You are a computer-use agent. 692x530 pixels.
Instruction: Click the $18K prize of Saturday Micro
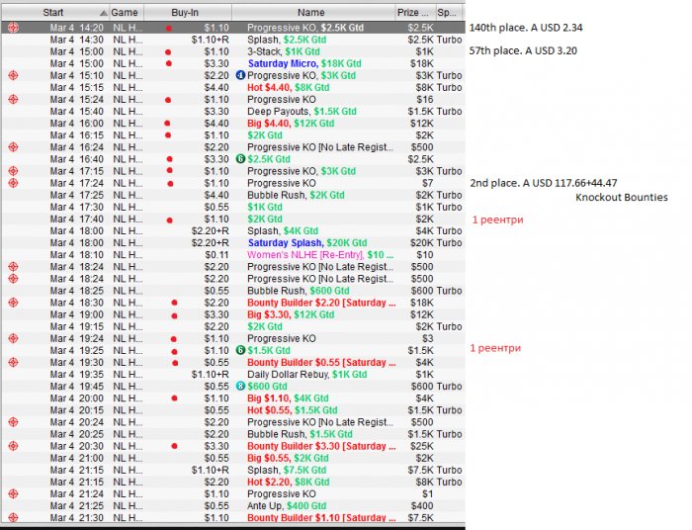(x=422, y=63)
